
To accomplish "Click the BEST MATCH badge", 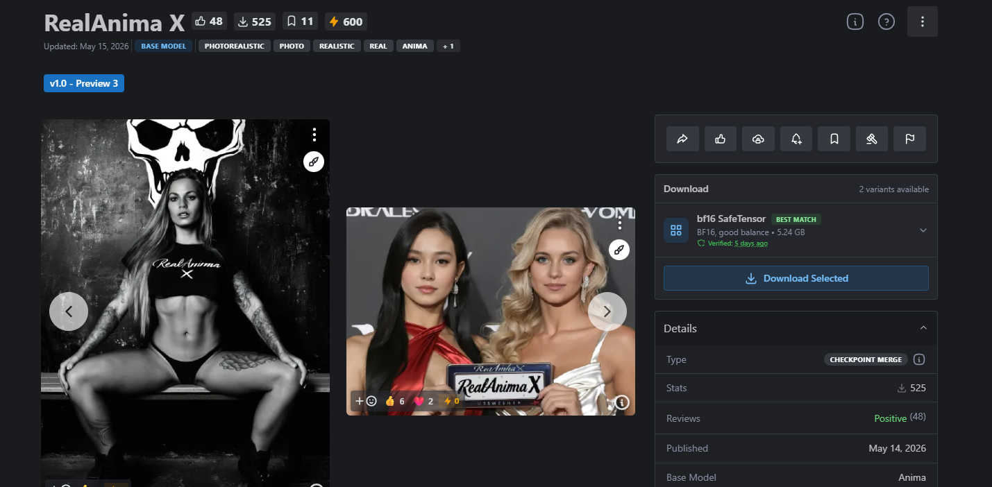I will tap(796, 219).
